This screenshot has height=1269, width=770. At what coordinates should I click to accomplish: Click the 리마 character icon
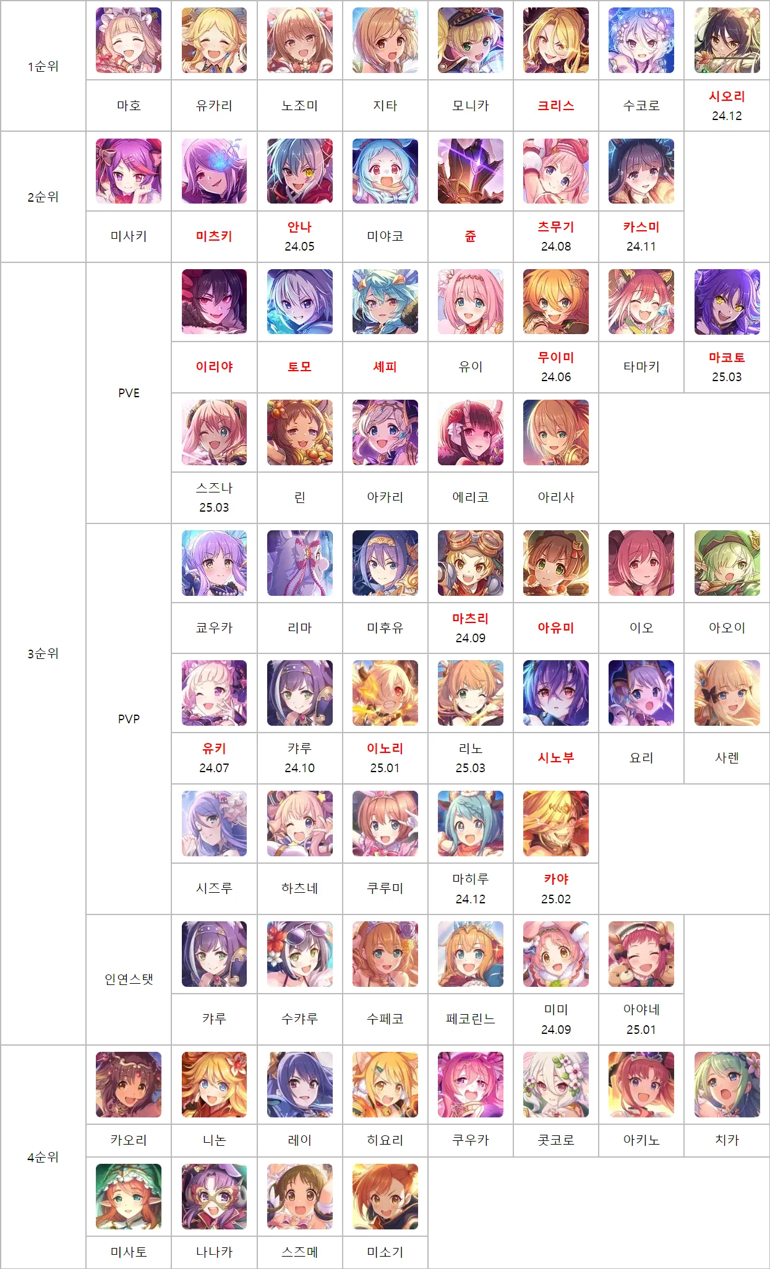click(x=299, y=562)
